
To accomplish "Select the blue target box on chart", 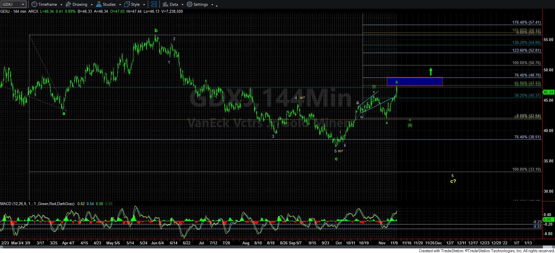I will (x=415, y=81).
